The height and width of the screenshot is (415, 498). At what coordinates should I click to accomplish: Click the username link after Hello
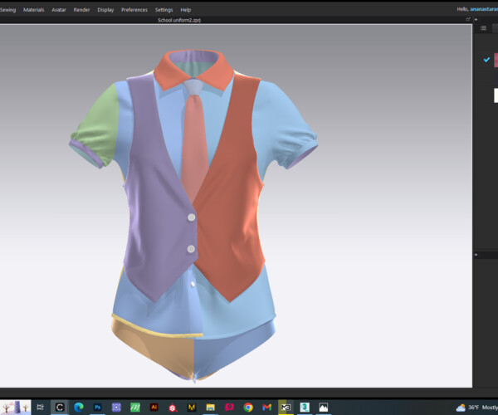[484, 9]
